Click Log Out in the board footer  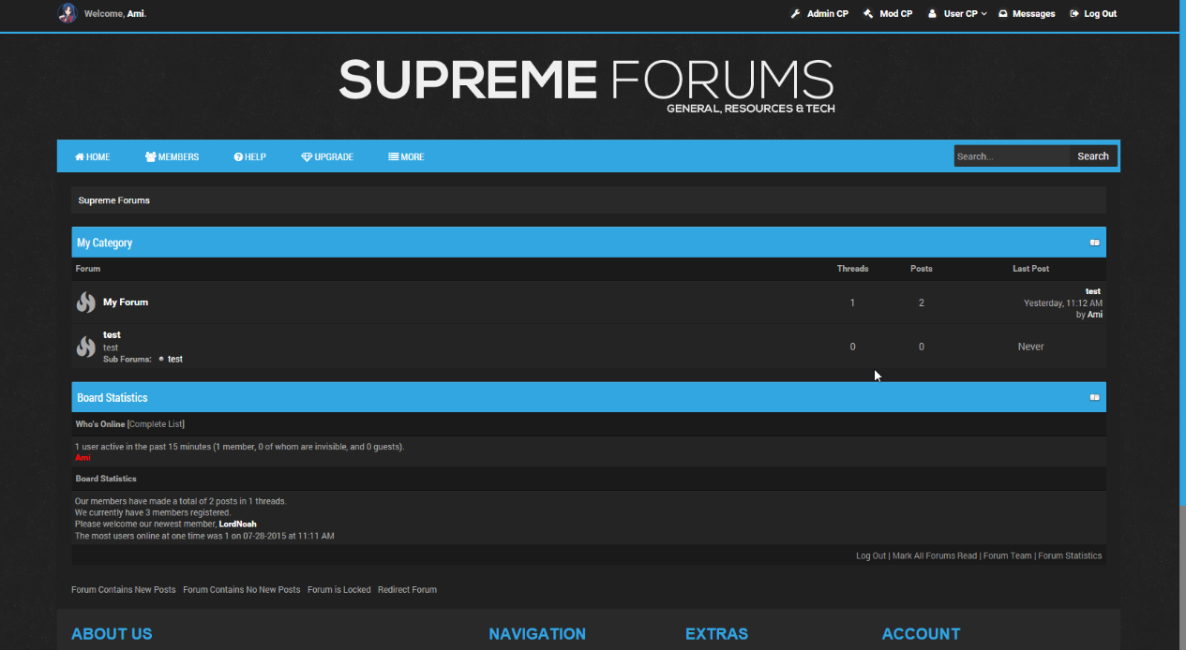871,555
